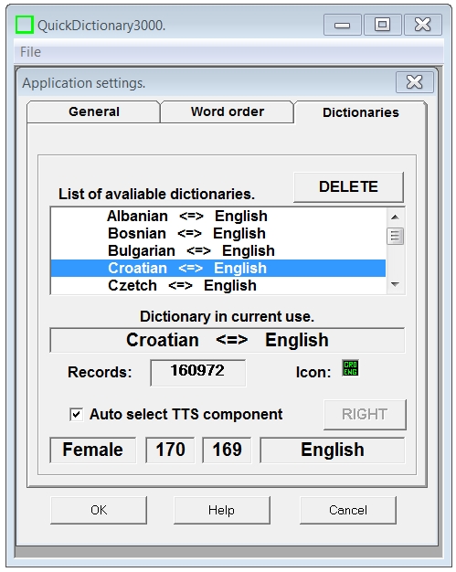The height and width of the screenshot is (572, 456).
Task: Click the dictionary list scrollbar thumb
Action: tap(395, 236)
